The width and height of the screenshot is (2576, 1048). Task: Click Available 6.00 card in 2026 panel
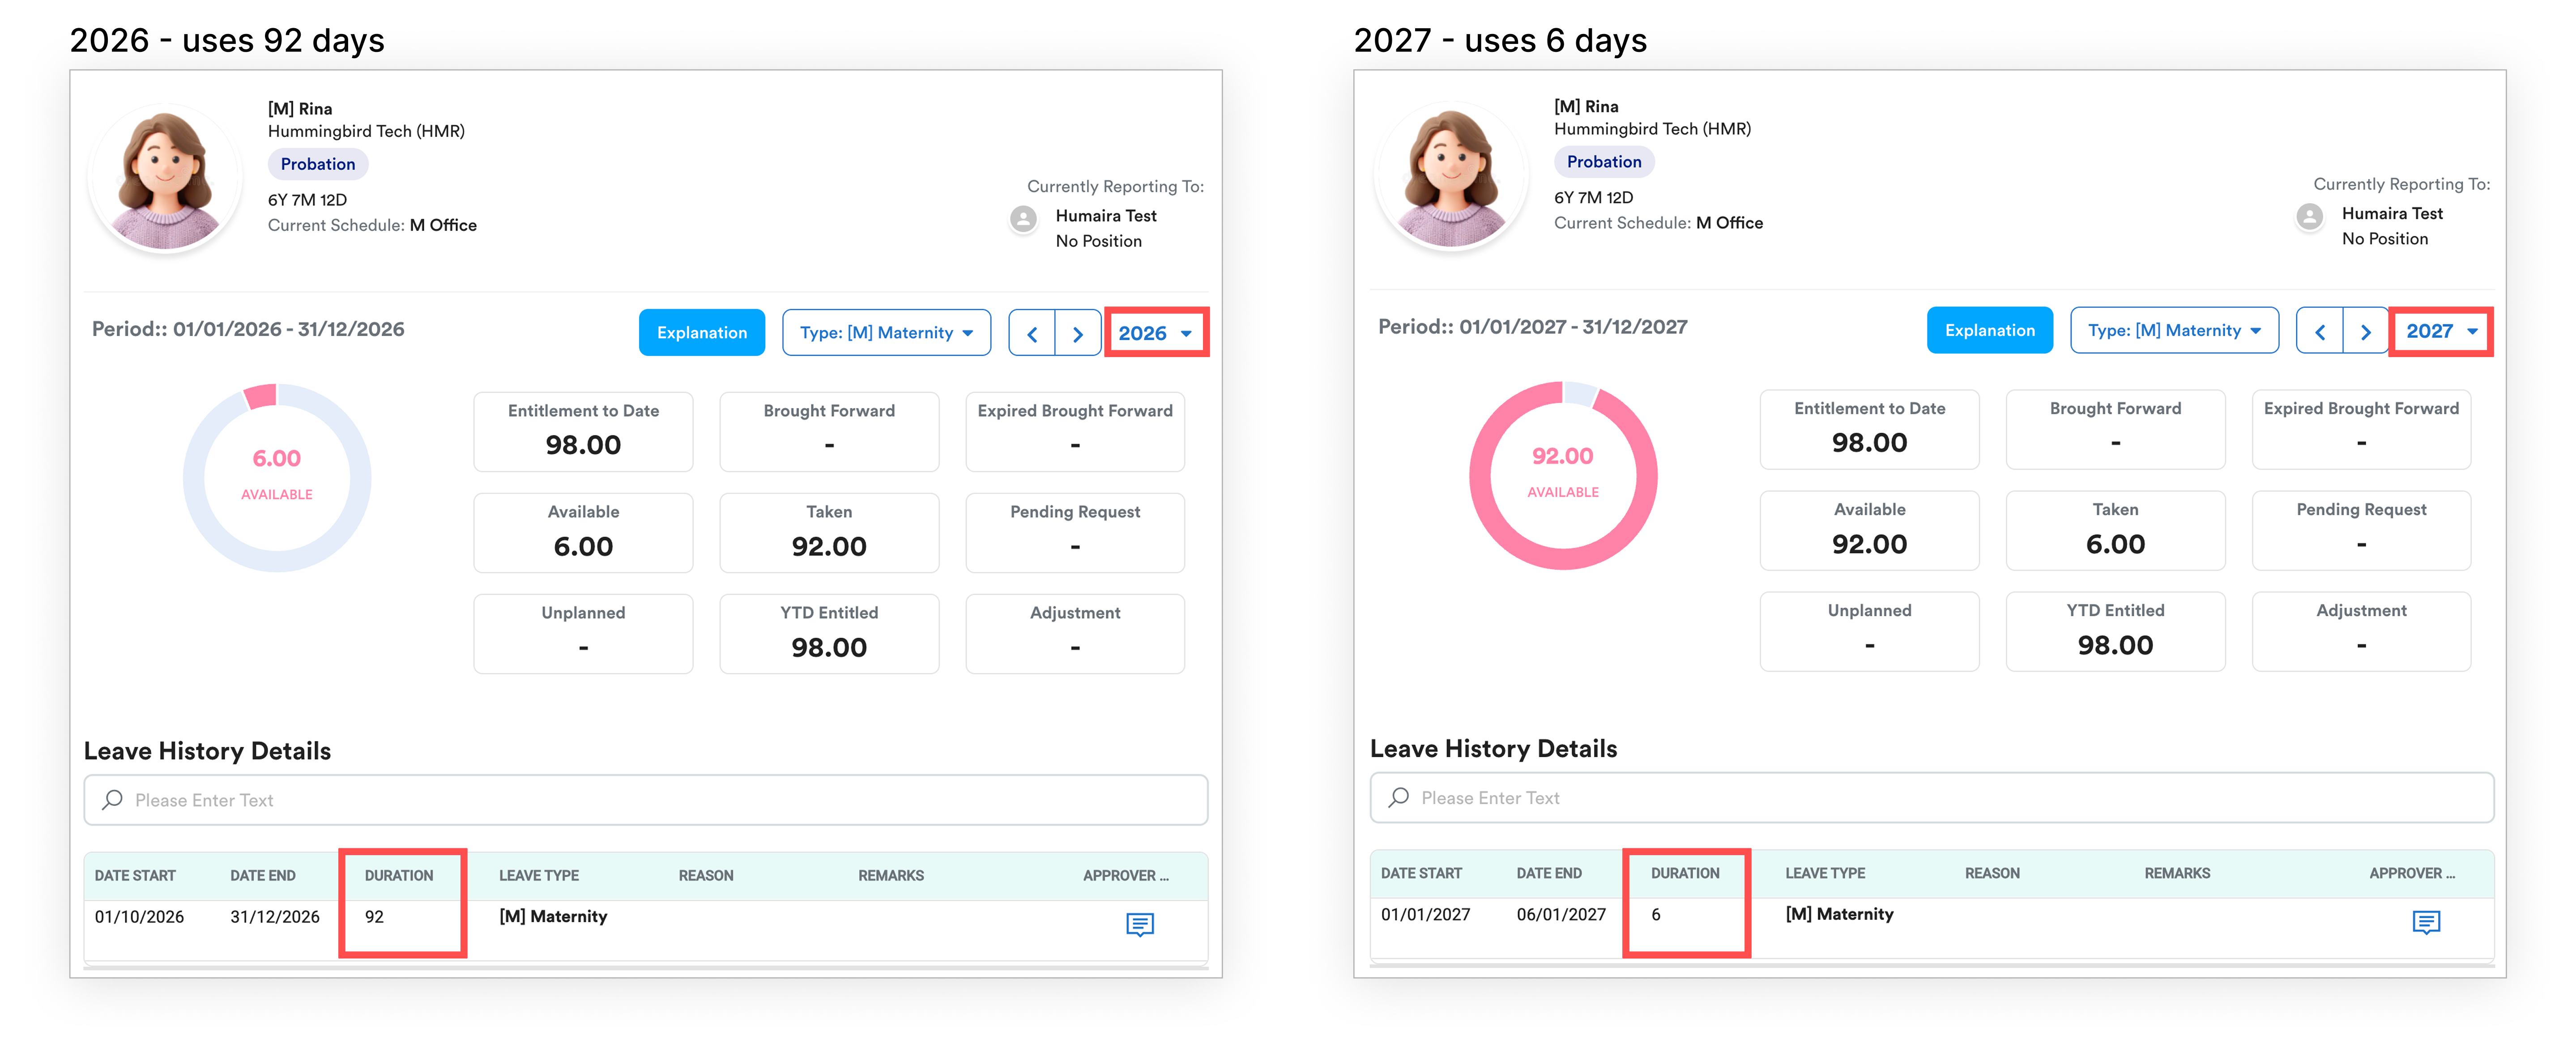click(583, 533)
